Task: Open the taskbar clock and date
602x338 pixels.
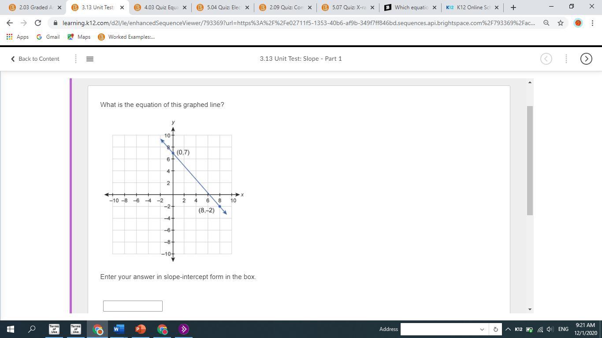Action: (x=585, y=329)
